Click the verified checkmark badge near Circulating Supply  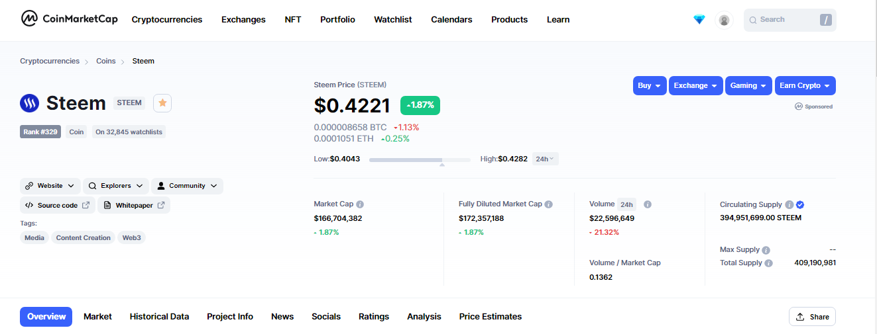(800, 205)
